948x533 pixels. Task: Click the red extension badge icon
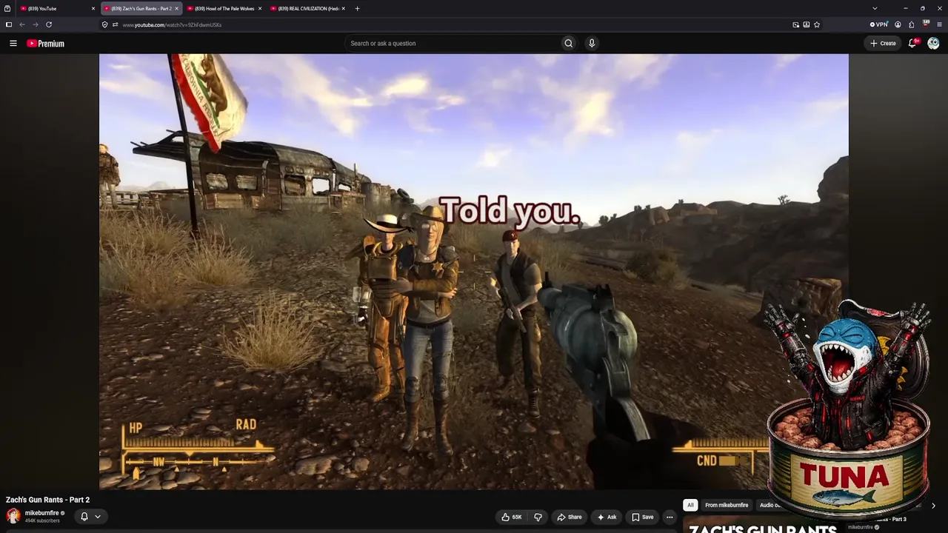[x=926, y=24]
